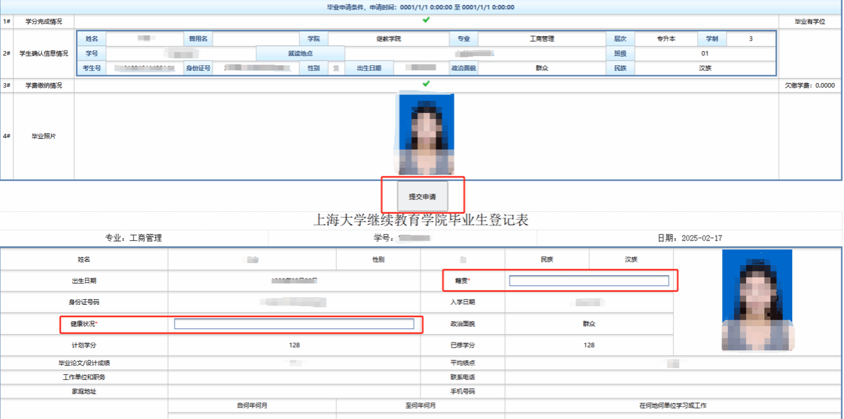Click the 工商管理 major value in info table
Image resolution: width=844 pixels, height=419 pixels.
[x=542, y=38]
